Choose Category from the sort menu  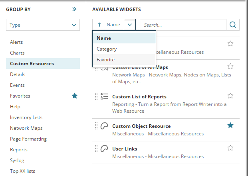click(107, 49)
